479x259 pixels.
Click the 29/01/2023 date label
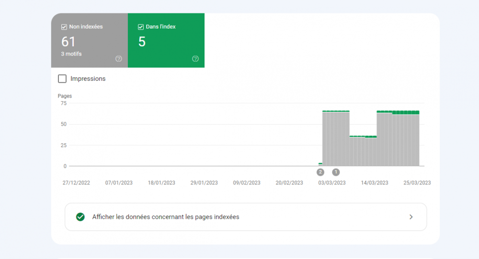pyautogui.click(x=204, y=183)
